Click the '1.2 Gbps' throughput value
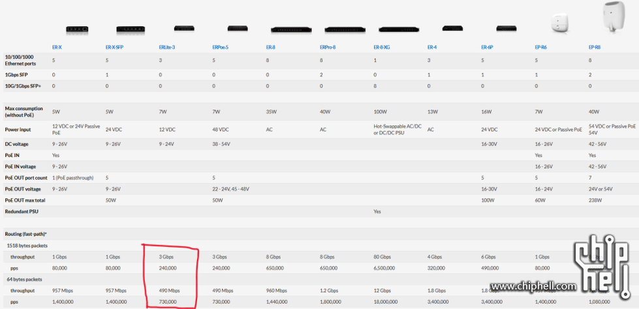639x309 pixels. (329, 291)
